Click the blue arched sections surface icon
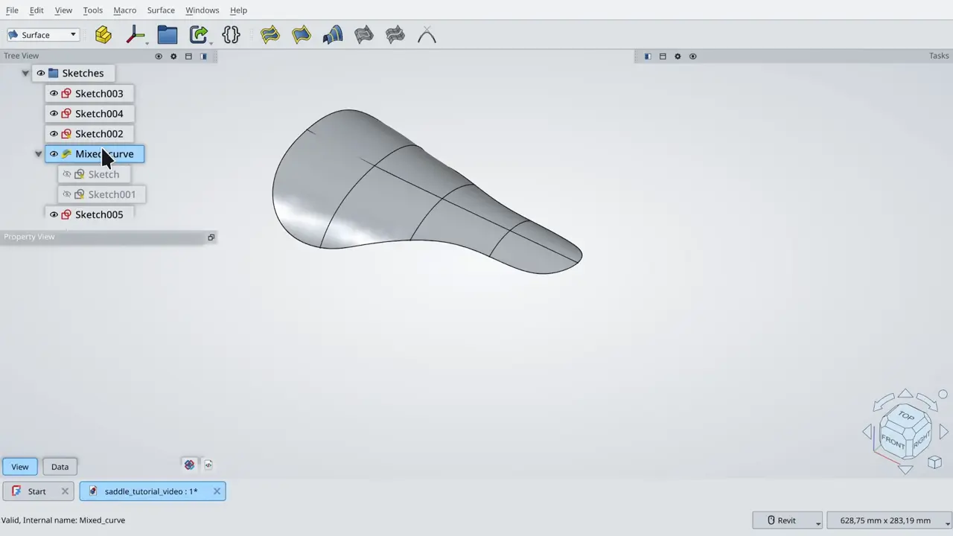The width and height of the screenshot is (953, 536). point(333,35)
